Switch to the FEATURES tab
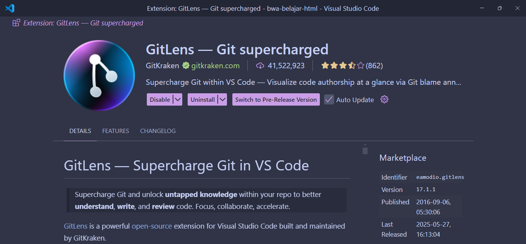Image resolution: width=526 pixels, height=244 pixels. pyautogui.click(x=116, y=131)
